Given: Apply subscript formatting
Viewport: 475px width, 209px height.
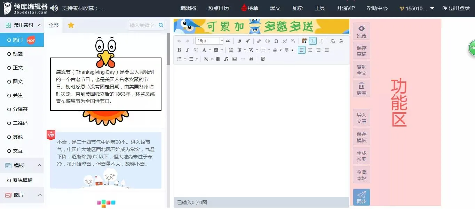Looking at the screenshot, I should tap(293, 41).
